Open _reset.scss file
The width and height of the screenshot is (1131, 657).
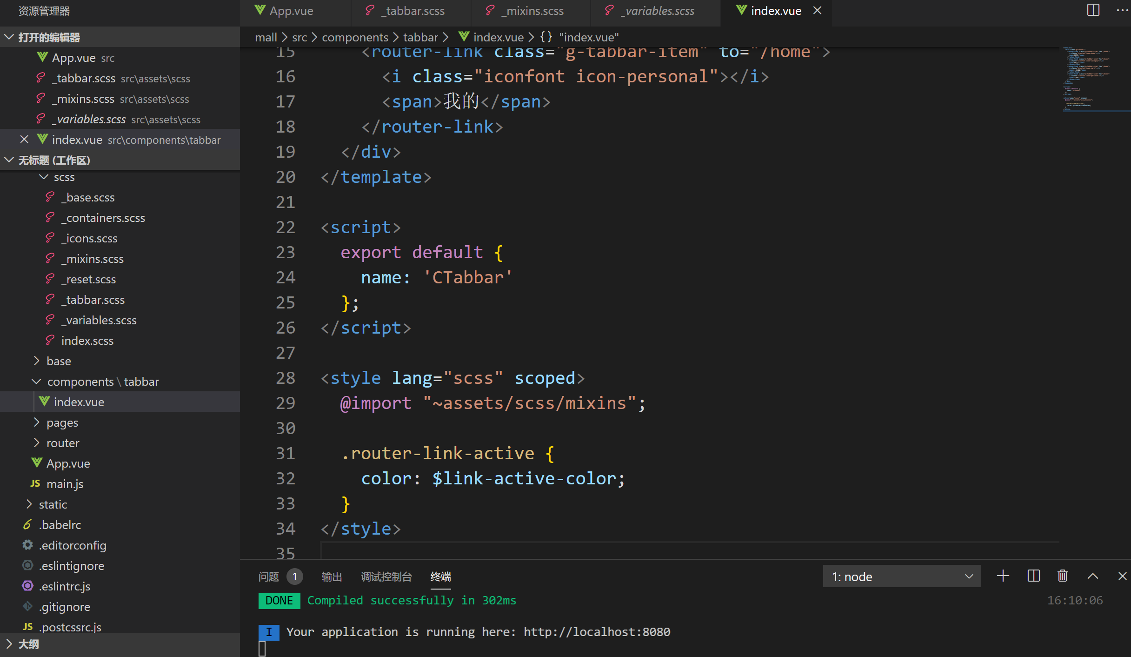click(x=120, y=279)
